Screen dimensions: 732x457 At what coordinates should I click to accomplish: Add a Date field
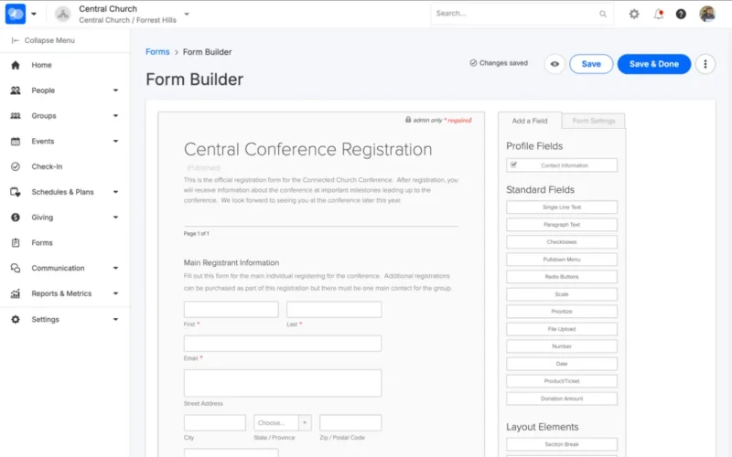562,364
